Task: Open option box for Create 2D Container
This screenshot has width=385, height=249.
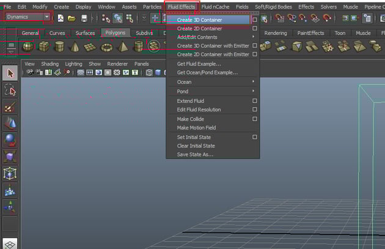Action: pos(255,29)
